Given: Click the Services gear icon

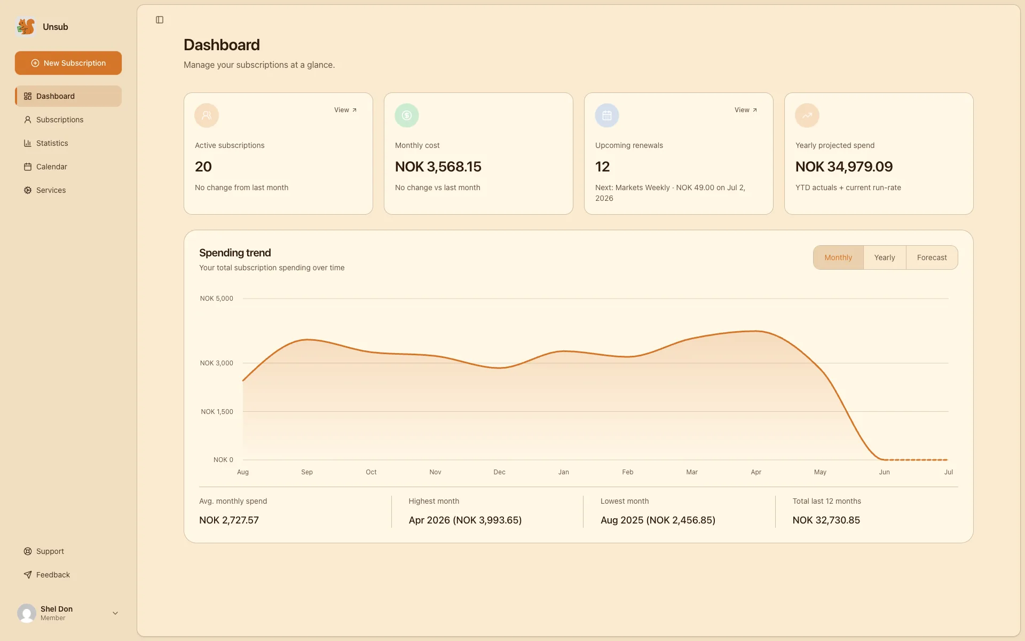Looking at the screenshot, I should click(28, 190).
